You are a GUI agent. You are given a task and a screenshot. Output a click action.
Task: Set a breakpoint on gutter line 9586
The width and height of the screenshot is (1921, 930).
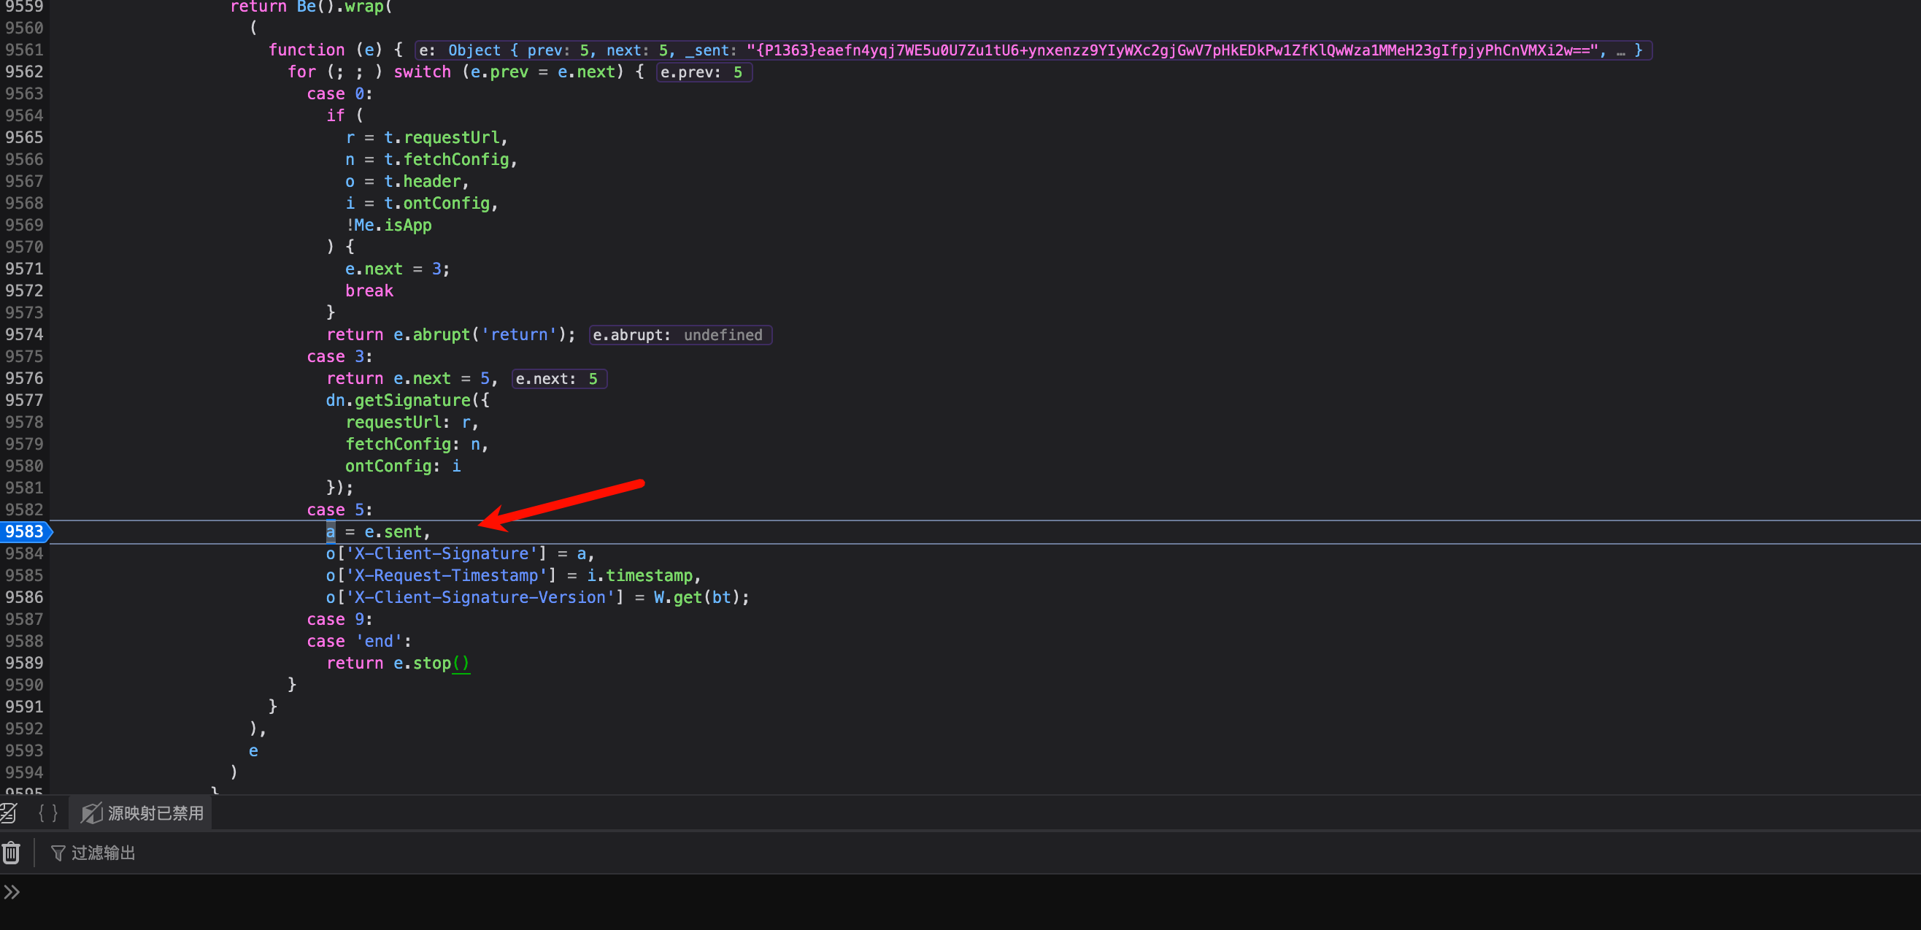pyautogui.click(x=25, y=597)
